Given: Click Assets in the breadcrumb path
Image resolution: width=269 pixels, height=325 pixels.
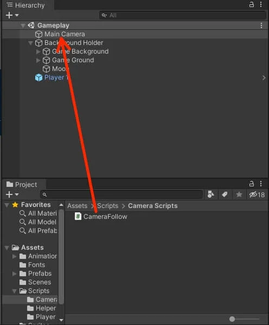Looking at the screenshot, I should click(77, 206).
